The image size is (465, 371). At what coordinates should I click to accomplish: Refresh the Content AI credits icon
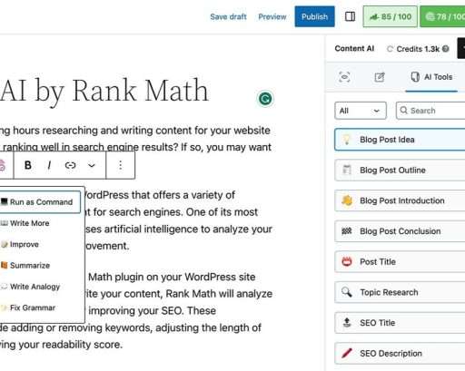click(390, 49)
